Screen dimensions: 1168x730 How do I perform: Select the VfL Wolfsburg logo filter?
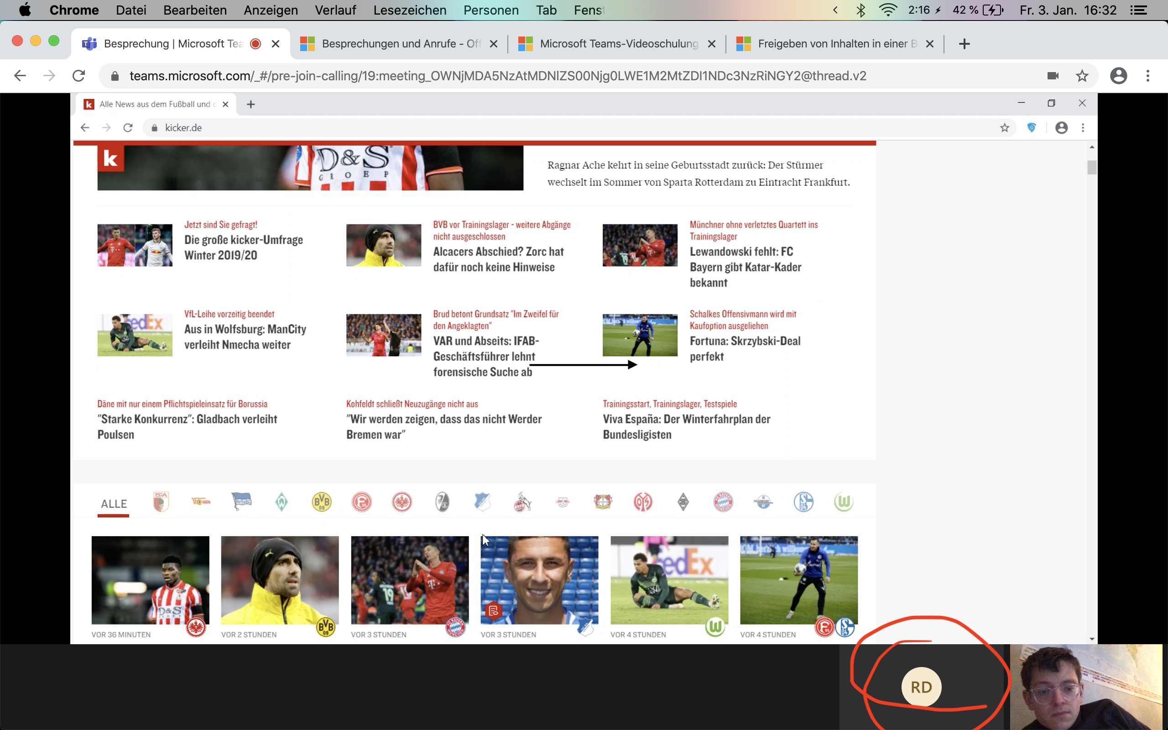pos(843,502)
